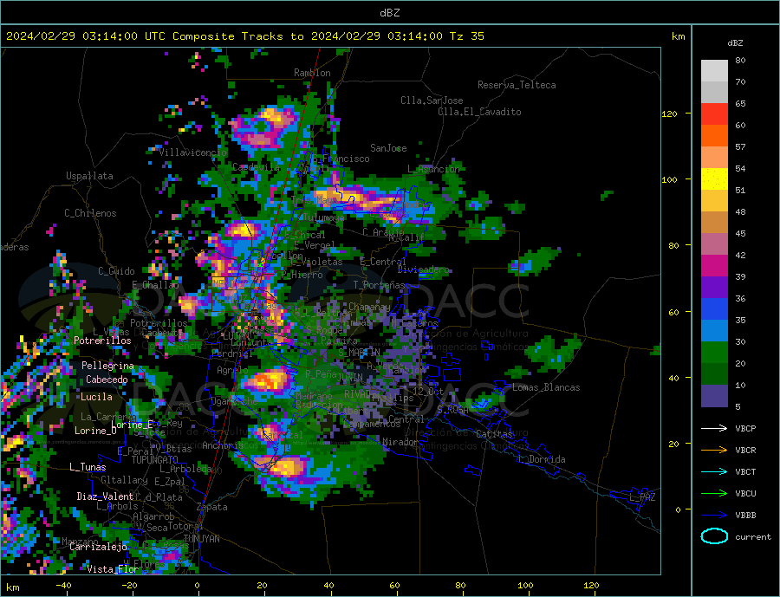Click the Diaz_Valent place label
Image resolution: width=780 pixels, height=597 pixels.
point(106,496)
